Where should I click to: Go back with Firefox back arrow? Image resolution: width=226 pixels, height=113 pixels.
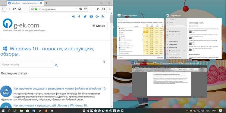click(x=3, y=9)
